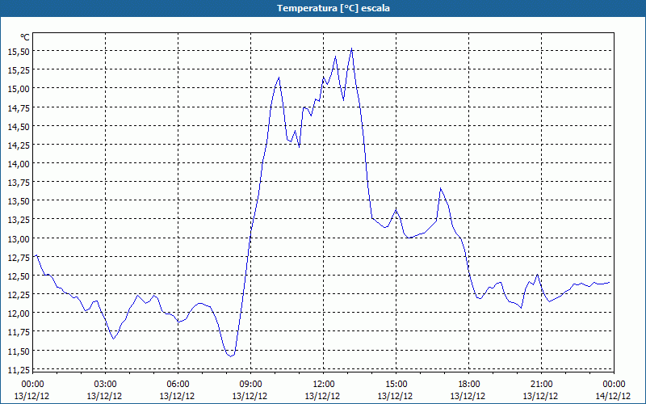Pick the 13/12/12 date under 18:00
646x404 pixels.
[x=468, y=396]
